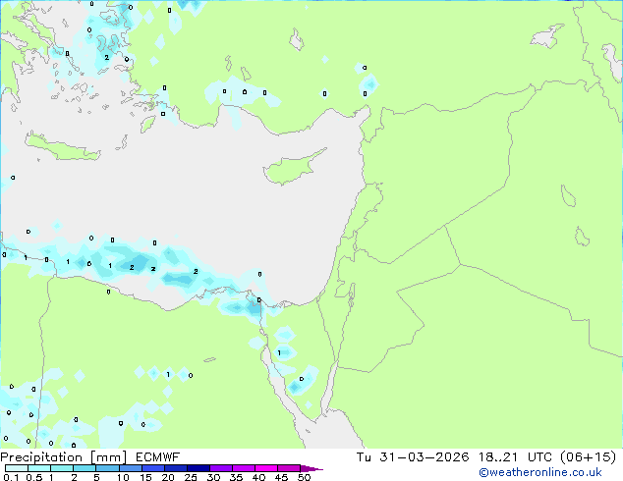The width and height of the screenshot is (623, 481).
Task: Click the 30–35 mm purple legend swatch
Action: pos(220,468)
